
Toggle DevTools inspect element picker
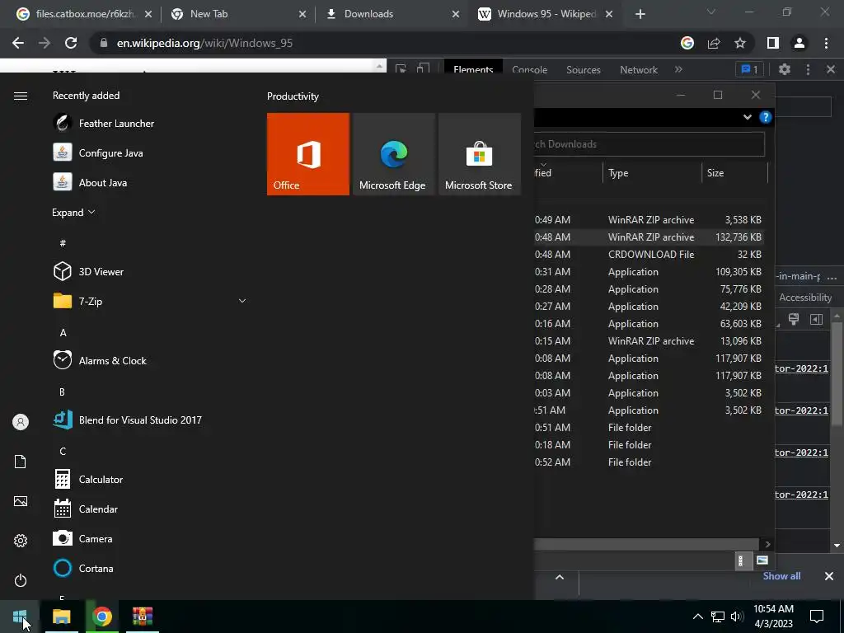(401, 69)
